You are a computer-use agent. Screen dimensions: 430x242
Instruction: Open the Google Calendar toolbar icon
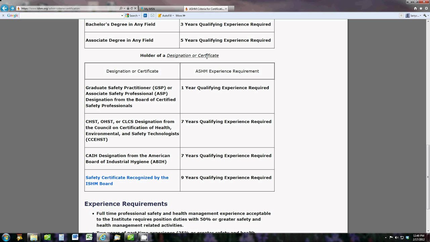(145, 15)
